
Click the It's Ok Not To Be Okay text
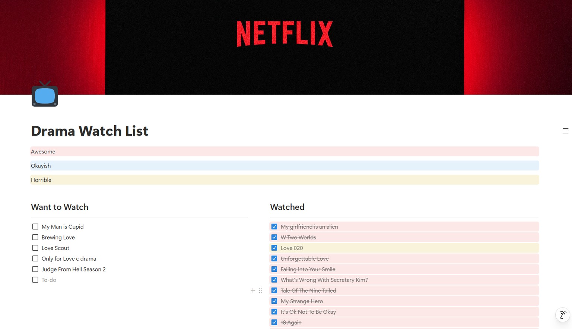pos(308,312)
